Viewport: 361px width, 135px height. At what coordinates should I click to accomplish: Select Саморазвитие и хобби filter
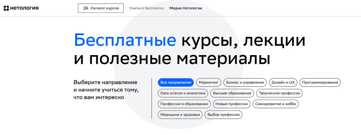click(276, 104)
